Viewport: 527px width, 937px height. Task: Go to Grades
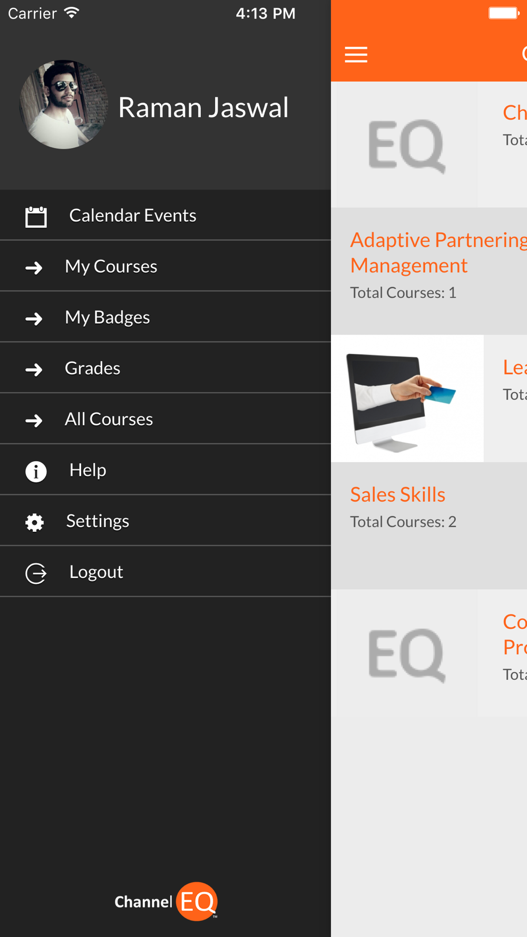pos(165,368)
